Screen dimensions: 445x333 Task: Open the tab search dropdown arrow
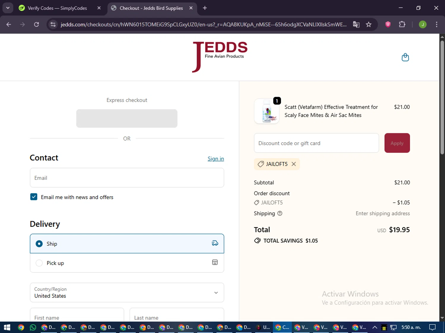(8, 8)
